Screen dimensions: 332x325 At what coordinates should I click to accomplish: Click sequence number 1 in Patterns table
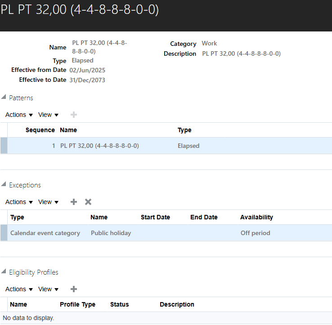(54, 146)
